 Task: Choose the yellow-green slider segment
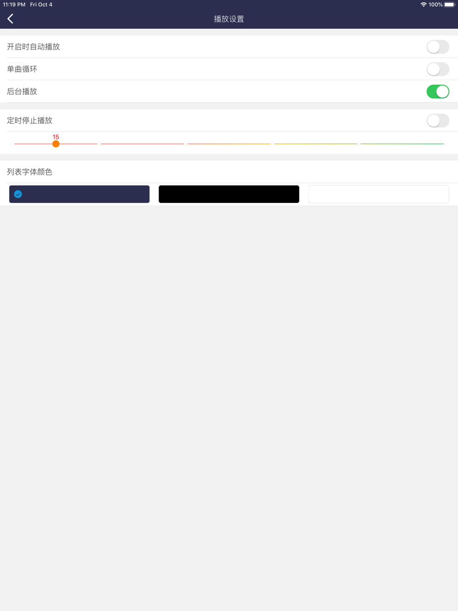tap(316, 144)
